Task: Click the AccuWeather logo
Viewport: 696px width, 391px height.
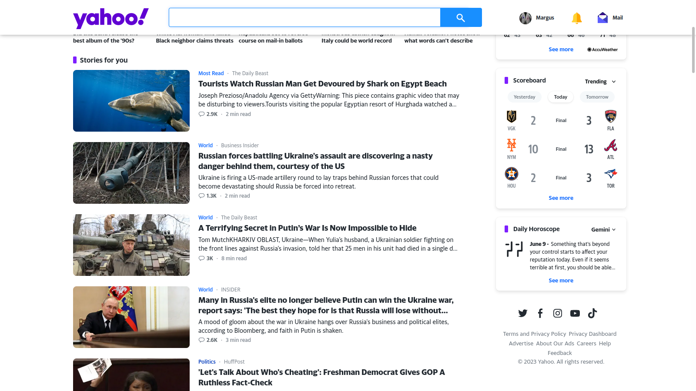Action: 602,50
